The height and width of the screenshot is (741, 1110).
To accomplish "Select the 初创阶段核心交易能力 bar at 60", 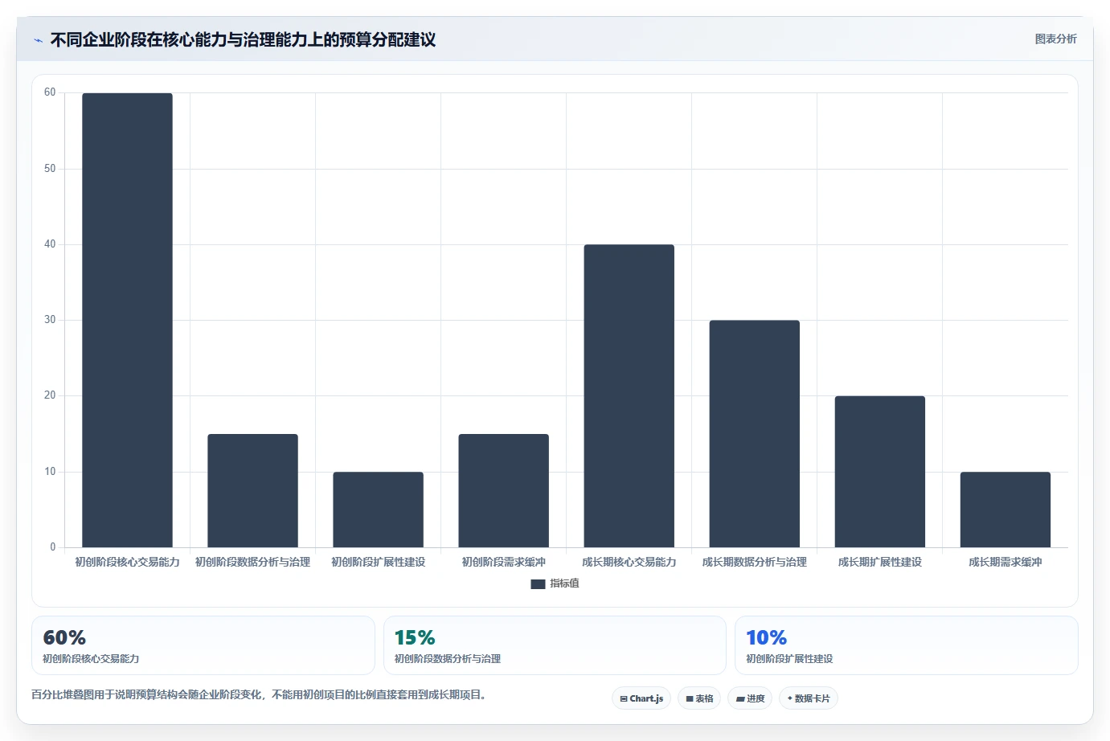I will (127, 320).
